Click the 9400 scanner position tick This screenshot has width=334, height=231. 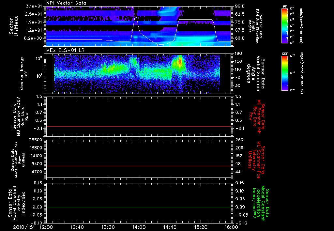[37, 164]
